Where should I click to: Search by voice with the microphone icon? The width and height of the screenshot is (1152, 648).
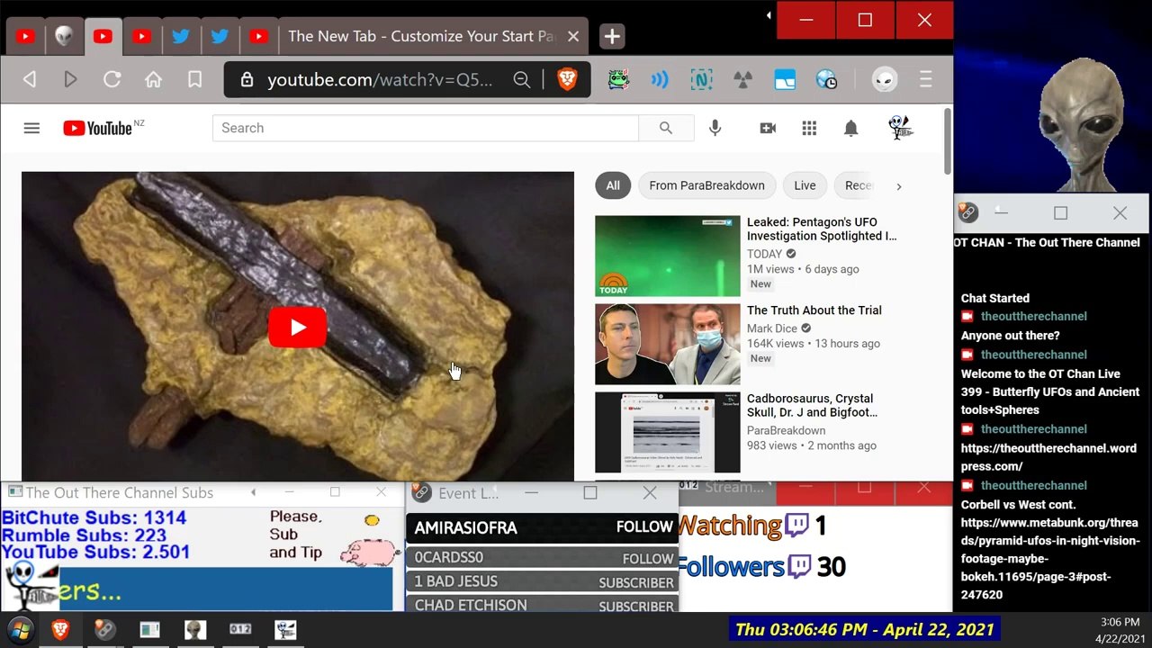tap(715, 128)
